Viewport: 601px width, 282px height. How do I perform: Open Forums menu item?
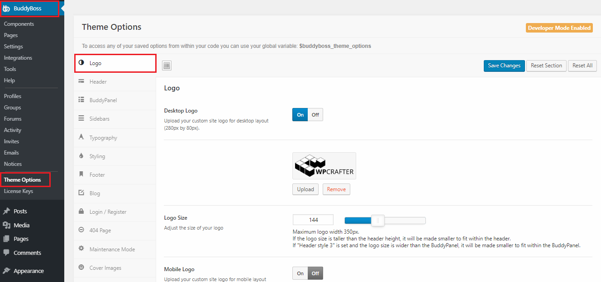click(13, 119)
